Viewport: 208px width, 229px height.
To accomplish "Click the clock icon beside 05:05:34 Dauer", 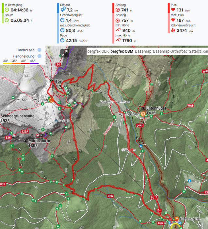I will point(7,20).
